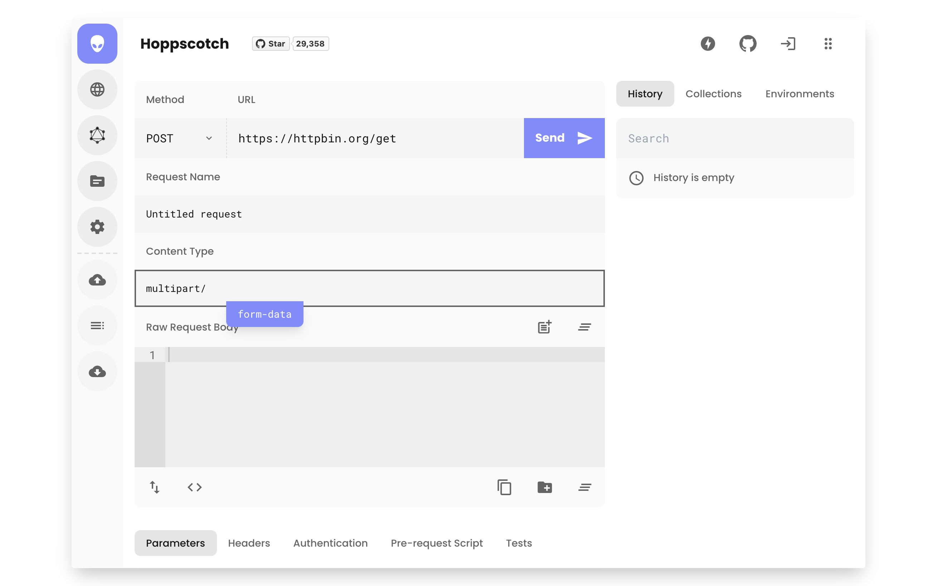Viewport: 937px width, 586px height.
Task: Click the Hoppscotch alien logo
Action: point(97,43)
